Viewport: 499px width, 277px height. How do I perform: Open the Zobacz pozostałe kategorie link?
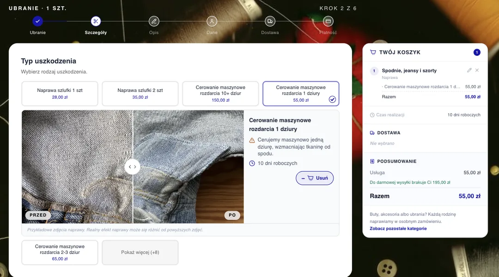398,229
